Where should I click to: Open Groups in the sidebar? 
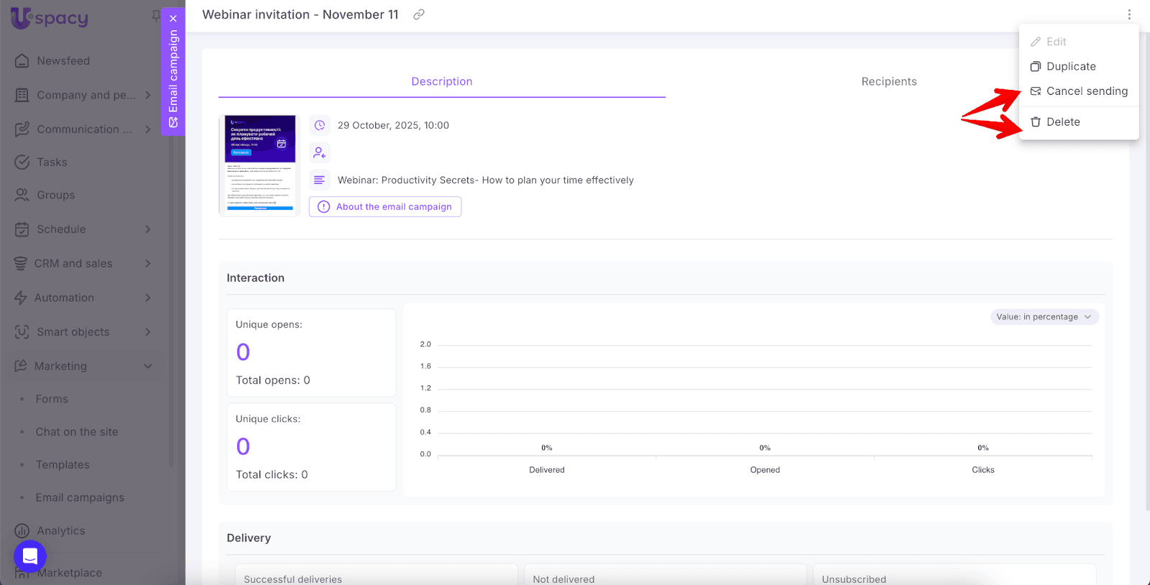tap(55, 195)
